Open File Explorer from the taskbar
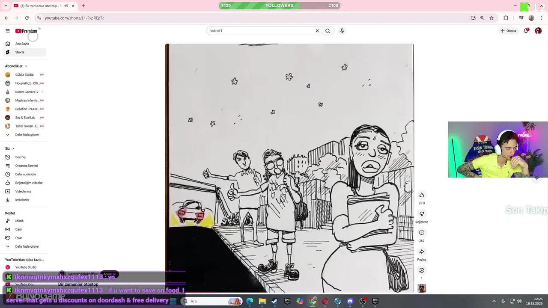Viewport: 548px width, 308px height. coord(262,301)
